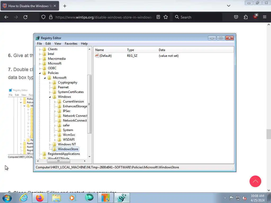Screen dimensions: 271x203
Task: Click the red scroll-to-top circle button
Action: click(255, 181)
